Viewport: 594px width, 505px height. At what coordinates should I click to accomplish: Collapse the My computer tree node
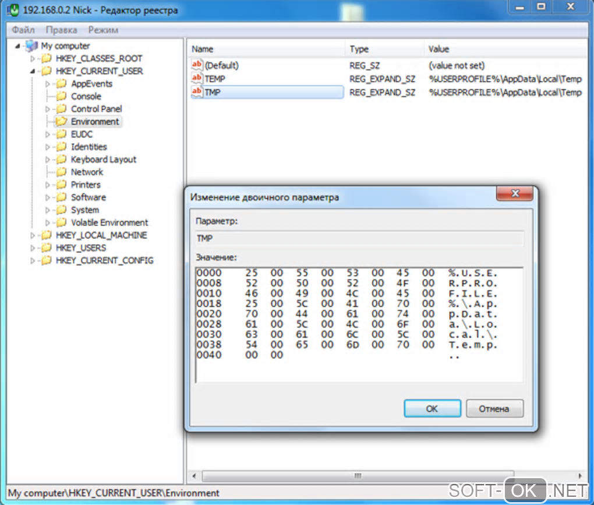click(x=17, y=46)
